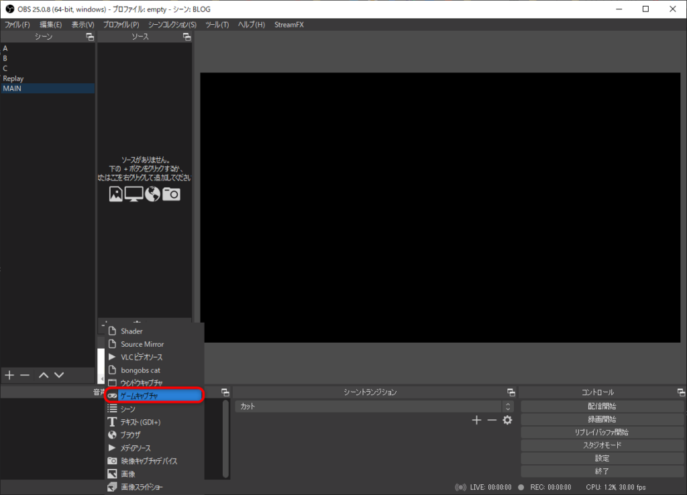Click the add scene plus icon
This screenshot has height=495, width=687.
pyautogui.click(x=9, y=375)
